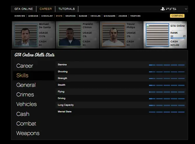195x144 pixels.
Task: Click the Strength skill bar
Action: [x=167, y=78]
